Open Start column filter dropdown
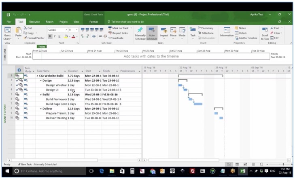This screenshot has width=295, height=180. click(x=100, y=71)
